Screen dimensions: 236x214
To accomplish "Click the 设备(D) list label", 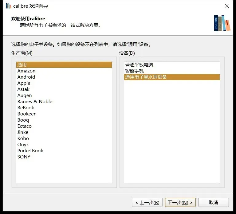I will [127, 53].
